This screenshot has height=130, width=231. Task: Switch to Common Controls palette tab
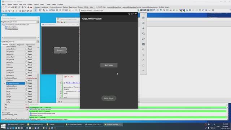pos(56,7)
